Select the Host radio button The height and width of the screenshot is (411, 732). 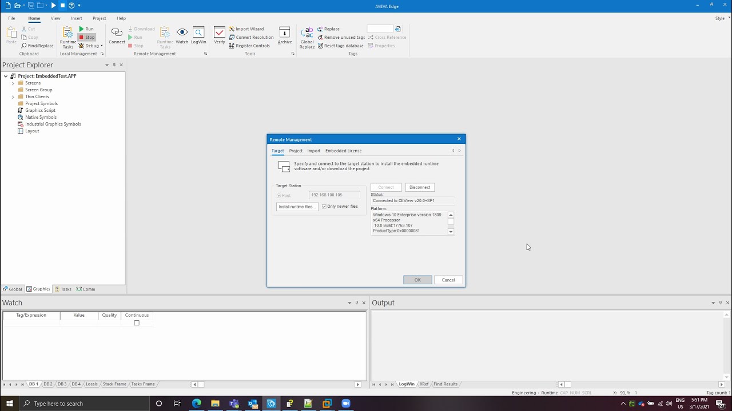[x=279, y=196]
